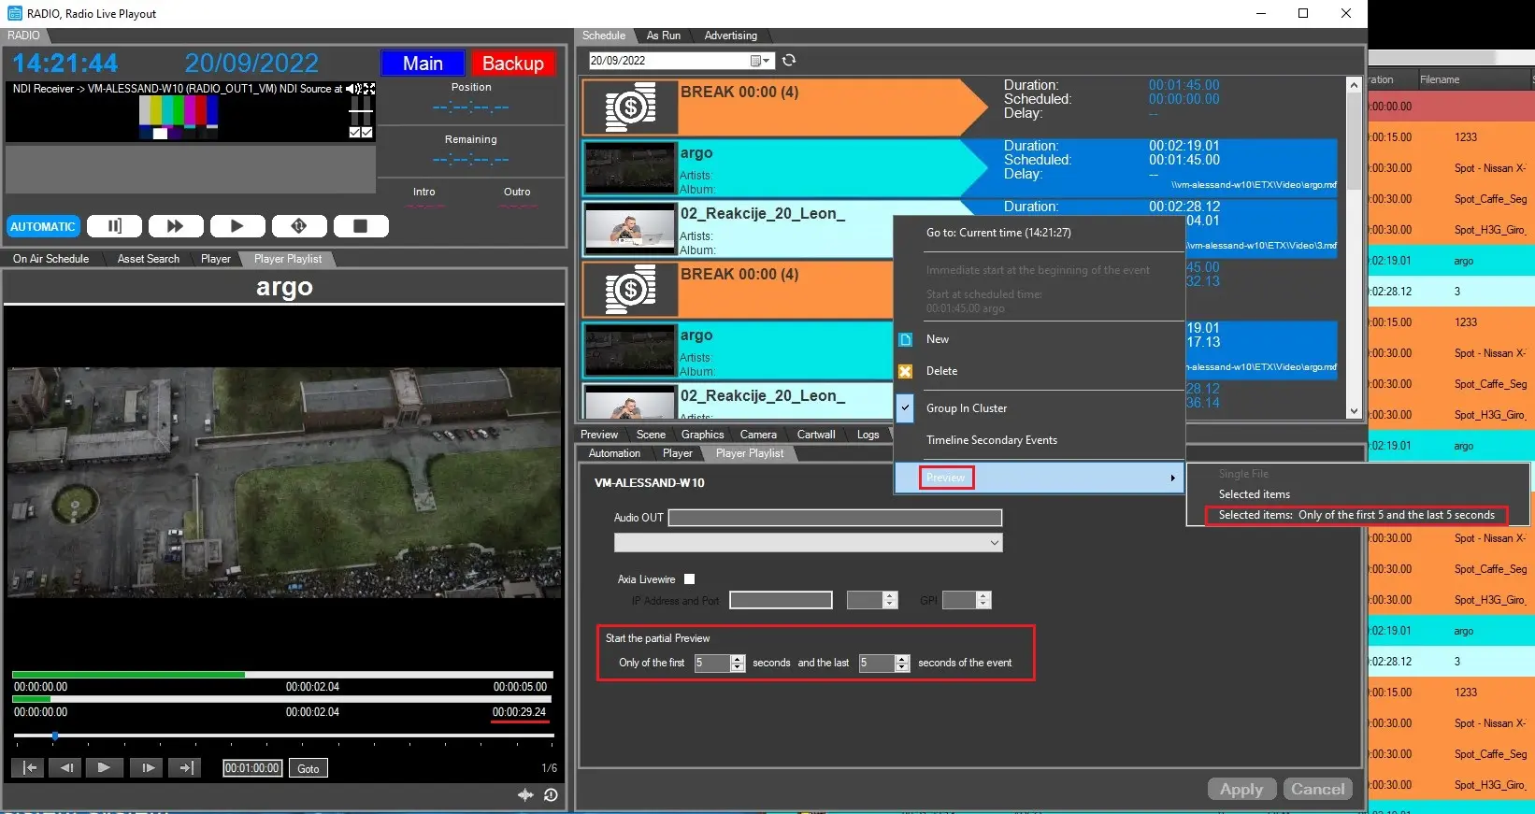The height and width of the screenshot is (814, 1535).
Task: Toggle the AUTOMATIC mode button
Action: [x=43, y=226]
